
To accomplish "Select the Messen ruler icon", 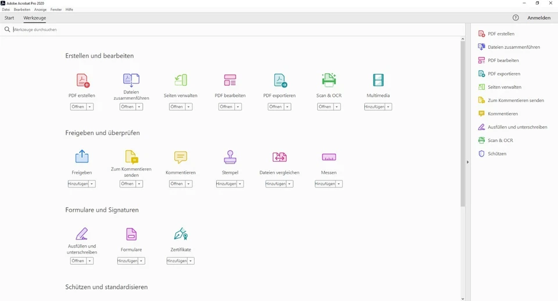I will coord(329,157).
